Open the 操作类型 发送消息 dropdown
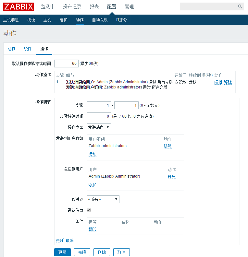 99,127
